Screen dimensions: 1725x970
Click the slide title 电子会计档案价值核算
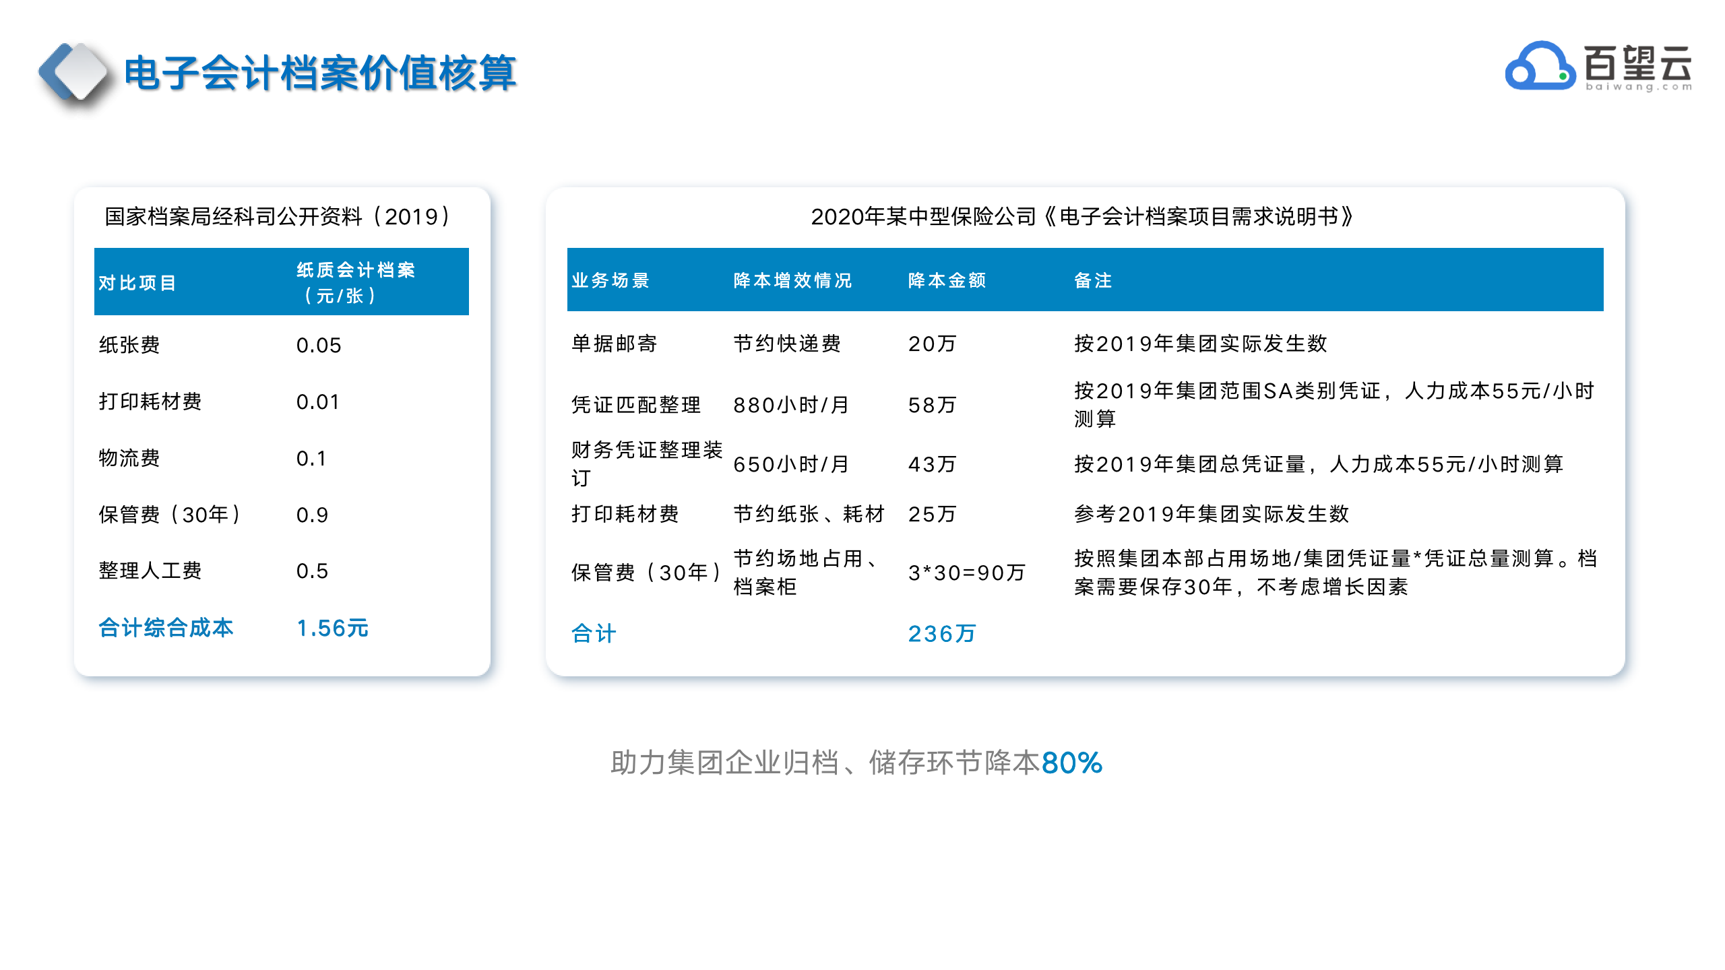(320, 73)
